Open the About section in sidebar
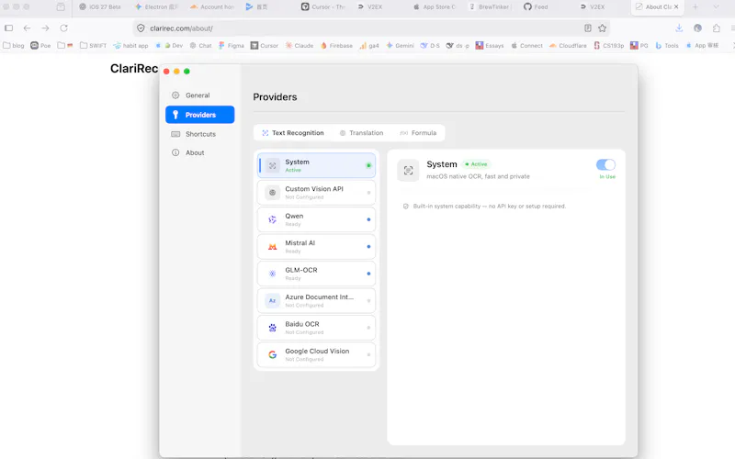This screenshot has height=459, width=735. [x=199, y=152]
